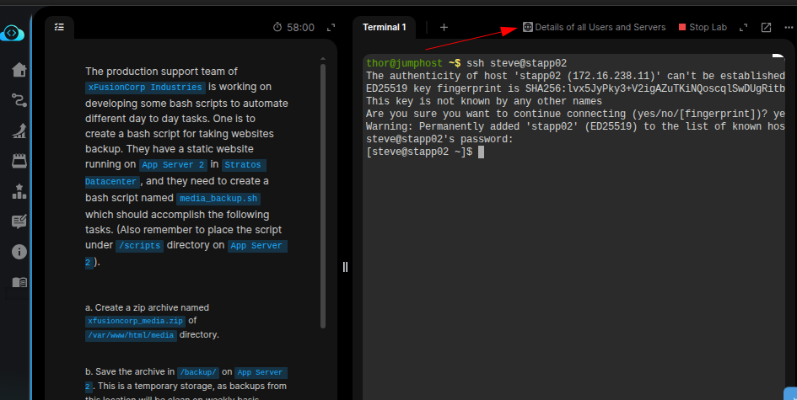Image resolution: width=797 pixels, height=400 pixels.
Task: Open the book documentation sidebar icon
Action: point(19,283)
